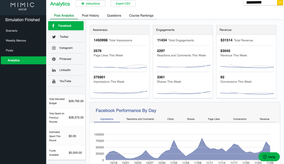284x164 pixels.
Task: Open the Instructions button
Action: pos(90,4)
